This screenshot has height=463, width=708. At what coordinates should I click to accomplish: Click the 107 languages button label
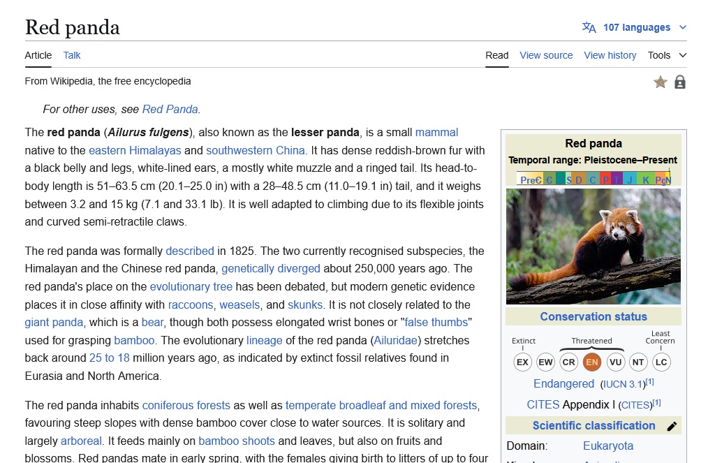637,27
